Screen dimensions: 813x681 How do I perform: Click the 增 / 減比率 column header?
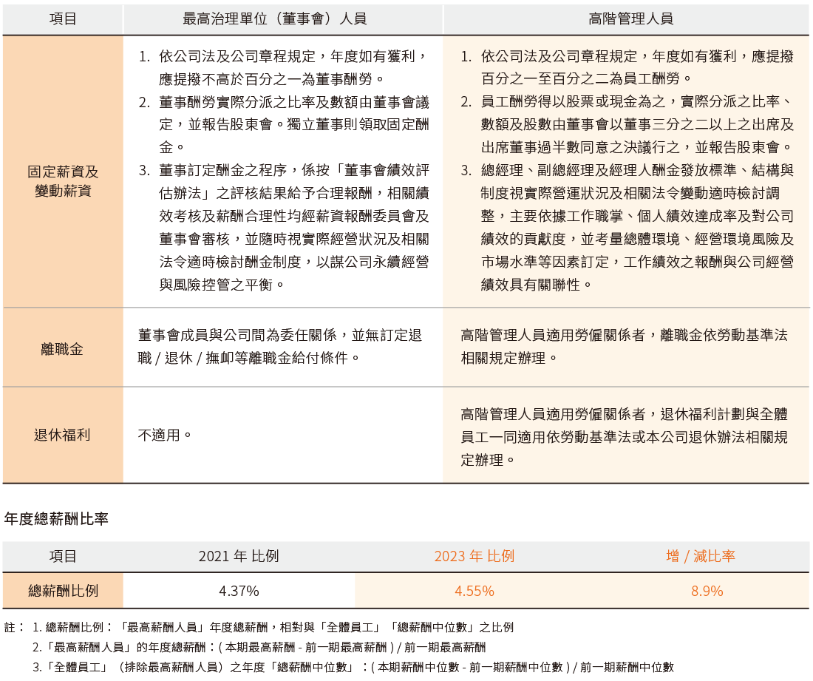(701, 557)
